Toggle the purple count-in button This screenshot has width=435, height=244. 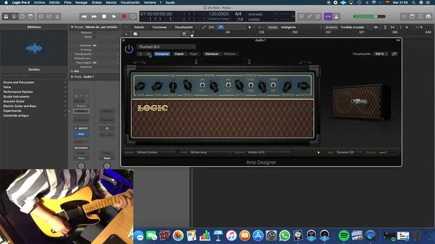point(328,16)
